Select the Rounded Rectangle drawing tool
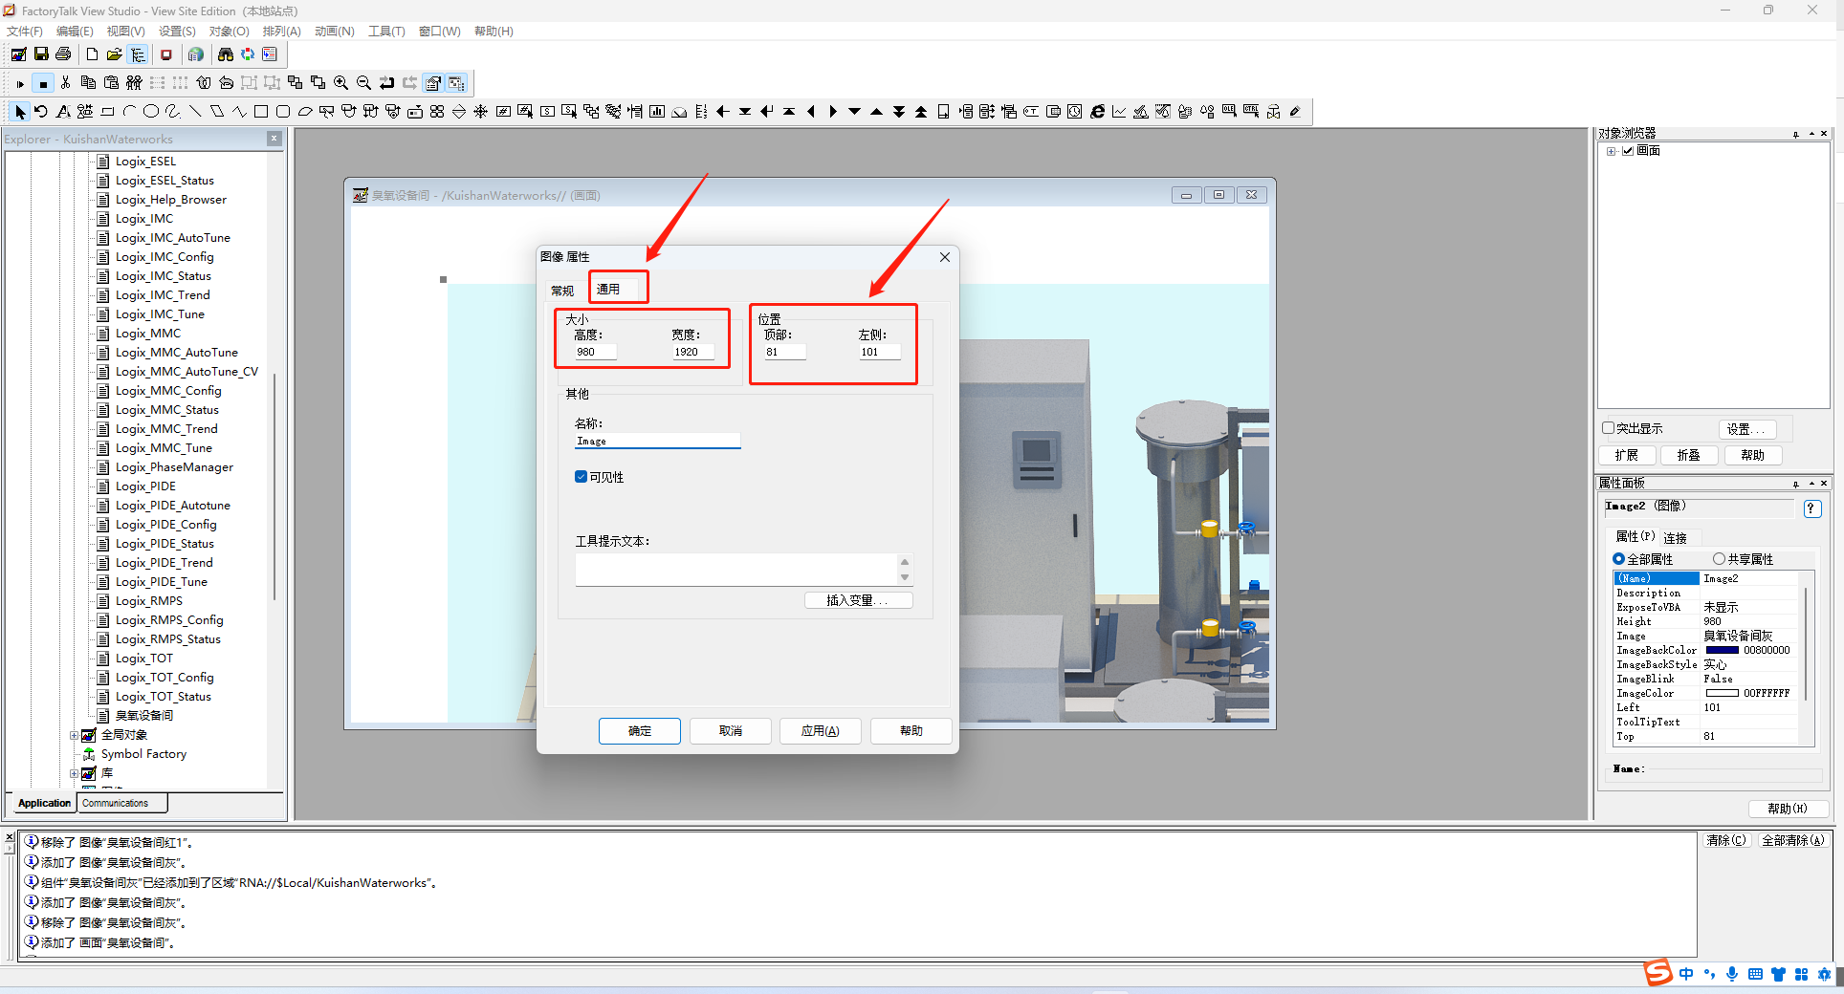Viewport: 1844px width, 994px height. [x=283, y=112]
